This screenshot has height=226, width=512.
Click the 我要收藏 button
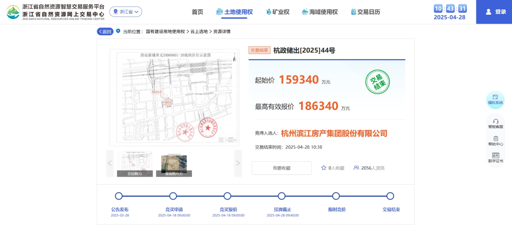[x=282, y=168]
